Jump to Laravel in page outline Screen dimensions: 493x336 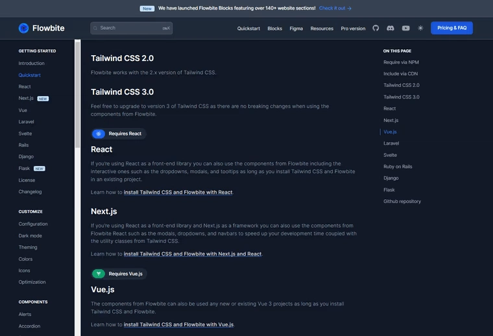coord(391,143)
